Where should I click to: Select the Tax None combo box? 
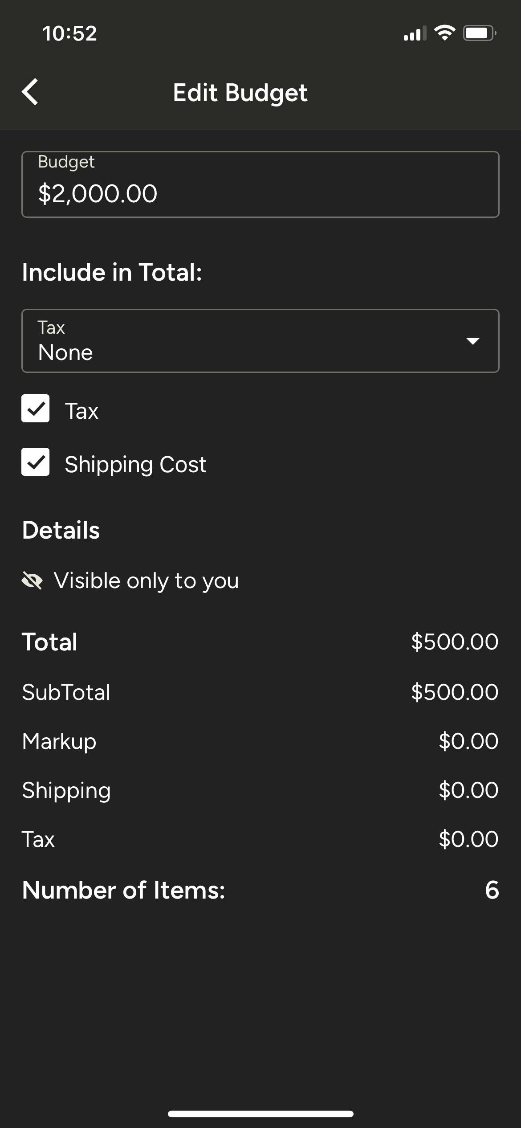[x=260, y=341]
